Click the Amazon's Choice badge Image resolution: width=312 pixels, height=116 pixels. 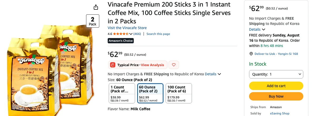tap(121, 41)
